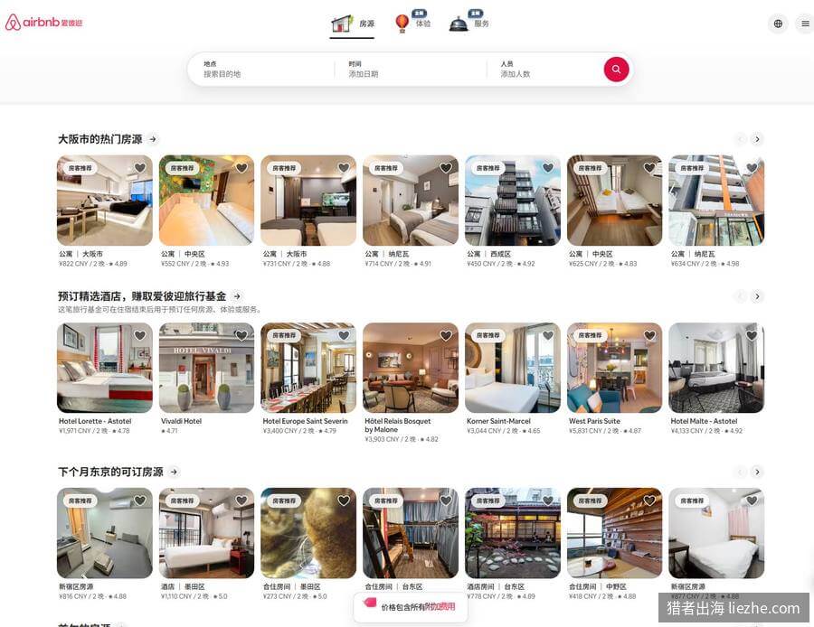Favorite Vivaldi Hotel with heart
The image size is (814, 627).
pyautogui.click(x=241, y=335)
